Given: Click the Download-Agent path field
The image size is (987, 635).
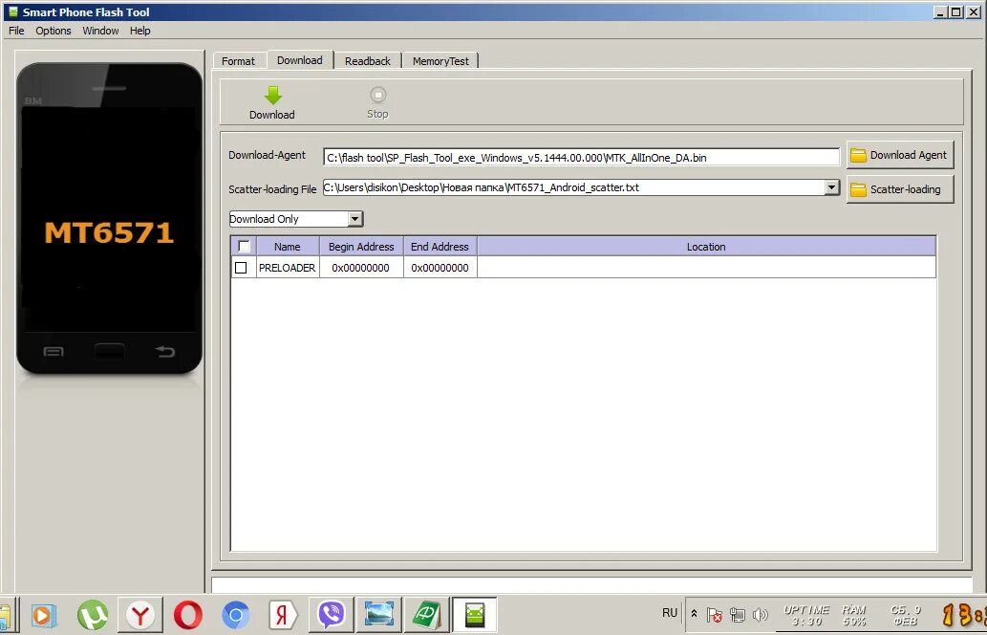Looking at the screenshot, I should click(581, 158).
